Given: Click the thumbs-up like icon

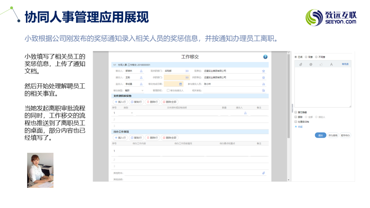Looking at the screenshot, I should (x=321, y=64).
